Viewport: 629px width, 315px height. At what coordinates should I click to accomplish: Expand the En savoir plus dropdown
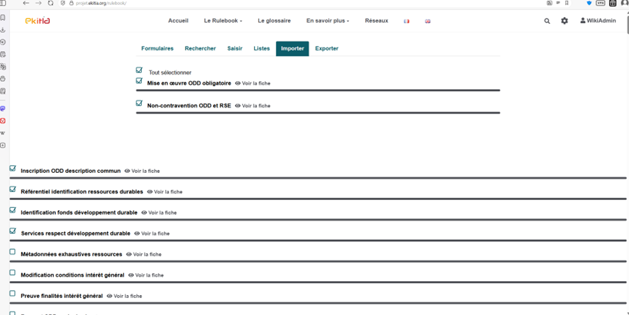[x=327, y=21]
